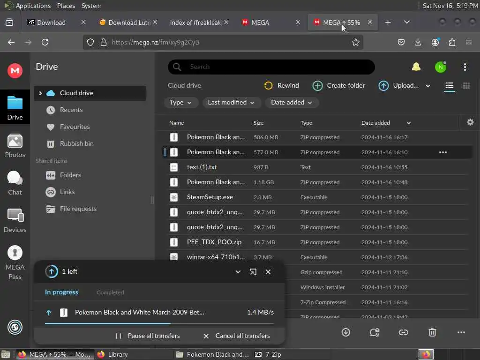Click in the MEGA Search field
This screenshot has width=480, height=360.
point(271,67)
